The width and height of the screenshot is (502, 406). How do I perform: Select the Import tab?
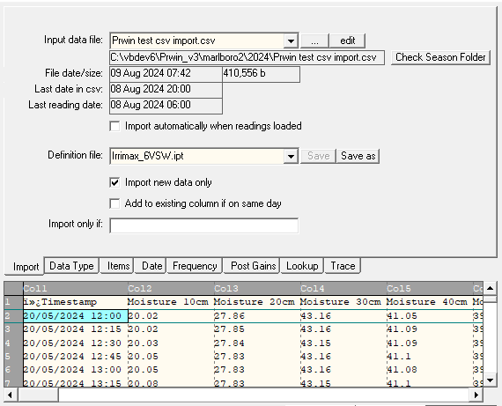click(x=25, y=266)
